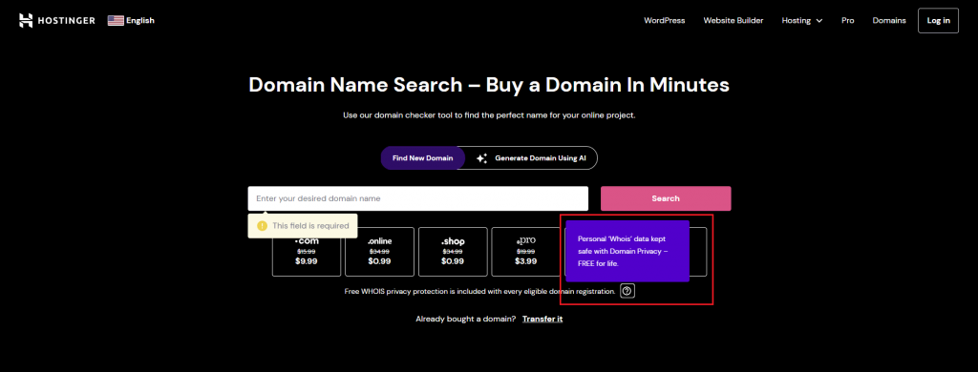The image size is (978, 372).
Task: Click the Hostinger logo
Action: point(56,21)
